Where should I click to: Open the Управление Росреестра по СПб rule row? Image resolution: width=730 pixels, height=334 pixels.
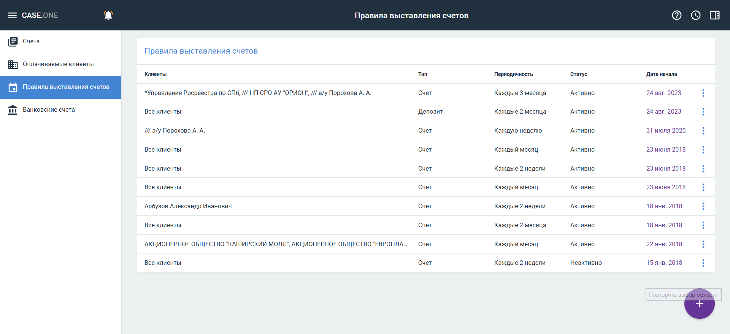258,93
